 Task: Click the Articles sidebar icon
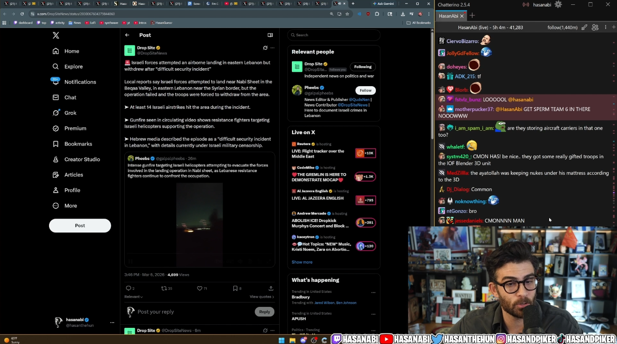pos(56,175)
